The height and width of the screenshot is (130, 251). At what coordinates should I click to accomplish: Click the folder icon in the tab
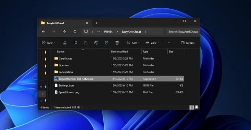pos(43,23)
